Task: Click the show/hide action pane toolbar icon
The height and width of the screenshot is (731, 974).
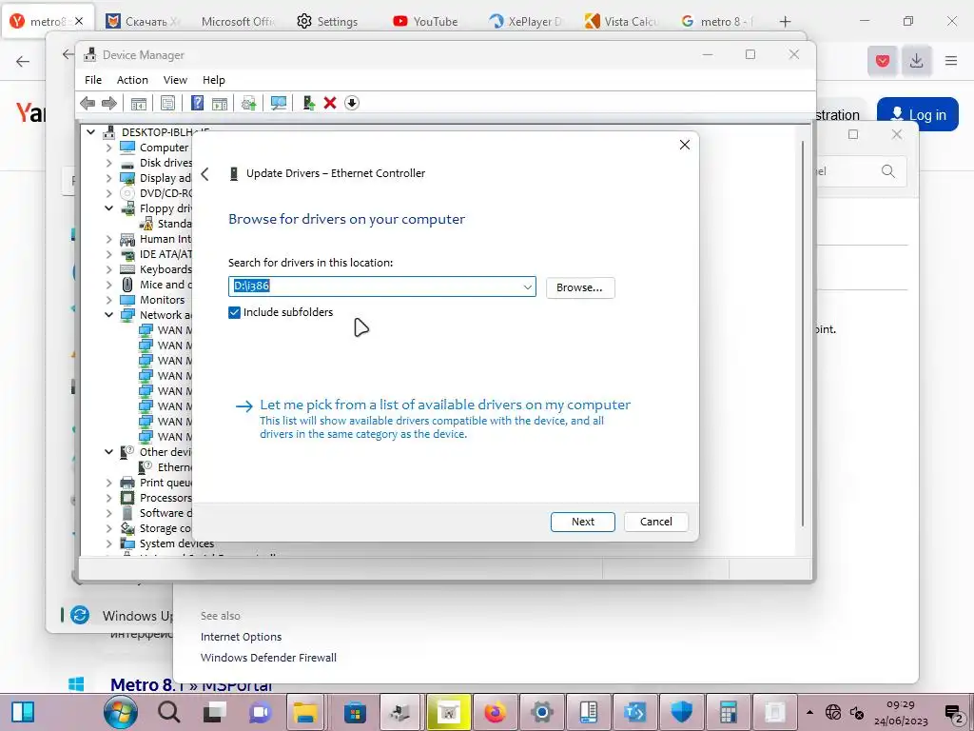Action: click(220, 103)
